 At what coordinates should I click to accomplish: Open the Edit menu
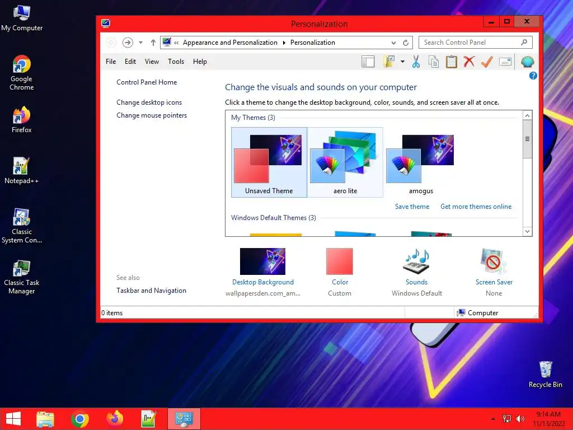point(130,62)
